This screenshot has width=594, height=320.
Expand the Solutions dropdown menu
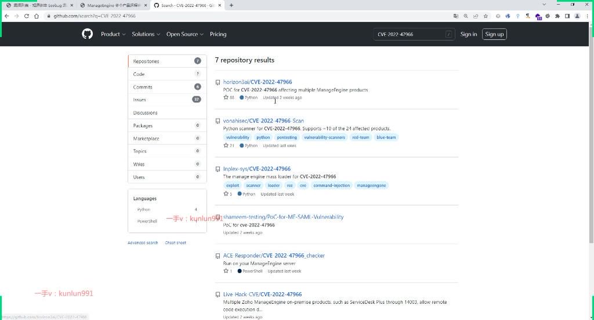[146, 34]
